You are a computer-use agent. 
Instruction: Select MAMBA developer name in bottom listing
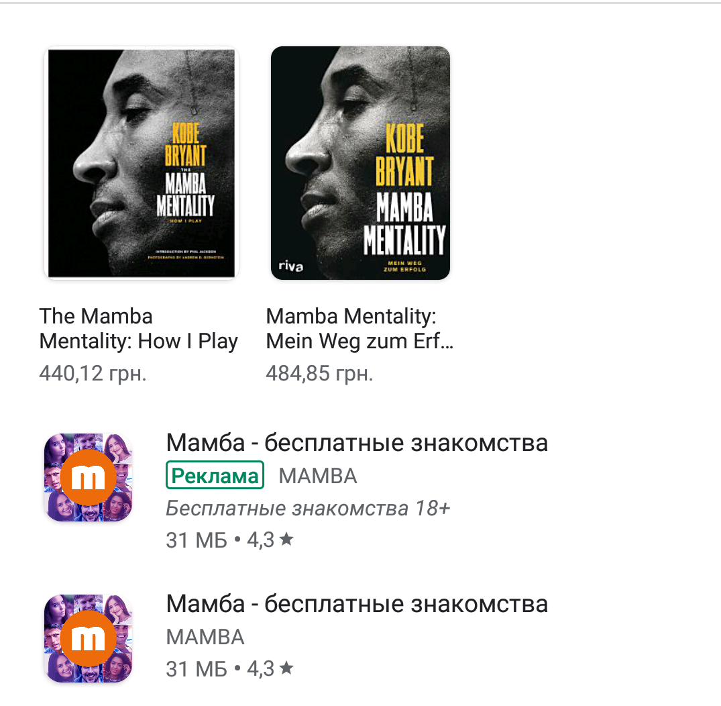tap(205, 637)
